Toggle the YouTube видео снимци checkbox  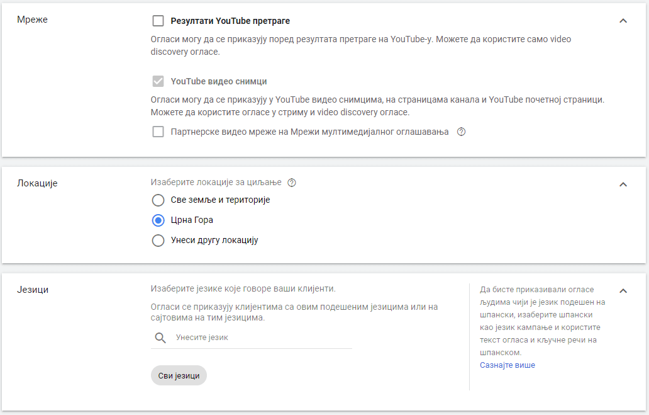tap(158, 81)
